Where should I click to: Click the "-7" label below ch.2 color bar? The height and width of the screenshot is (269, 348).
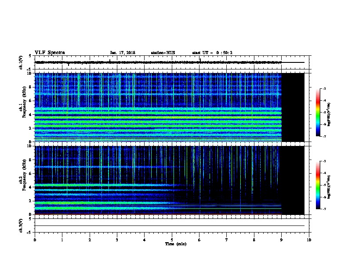324,209
